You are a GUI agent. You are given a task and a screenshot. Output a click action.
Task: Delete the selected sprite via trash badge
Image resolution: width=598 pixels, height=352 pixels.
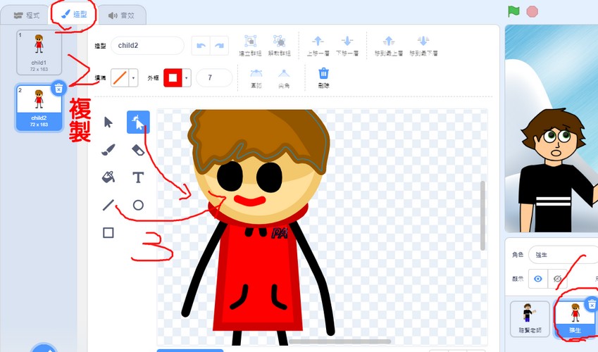click(x=592, y=304)
